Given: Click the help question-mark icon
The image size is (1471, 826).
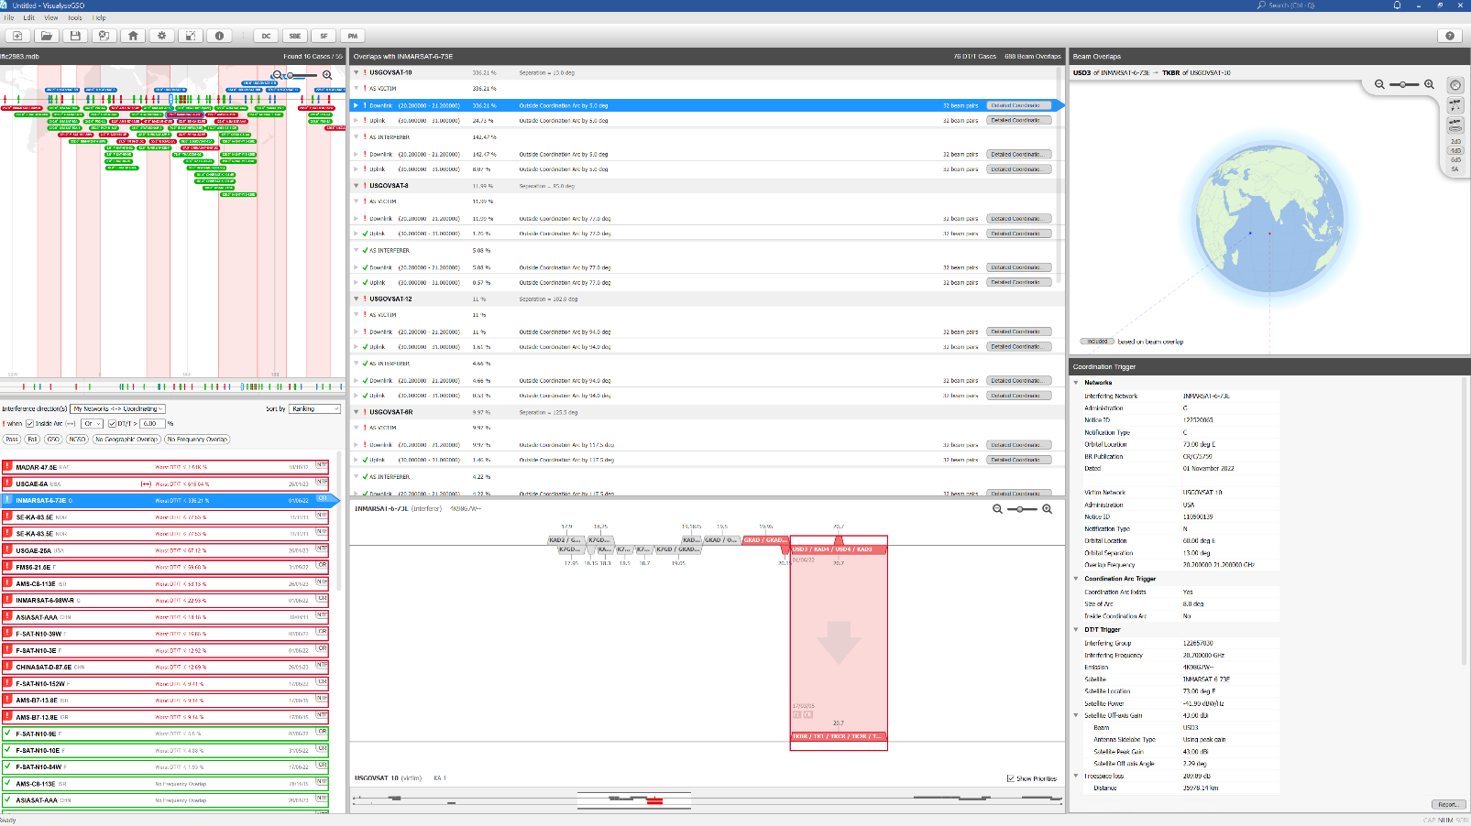Looking at the screenshot, I should [1449, 36].
